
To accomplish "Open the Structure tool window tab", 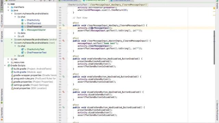I will [2, 21].
